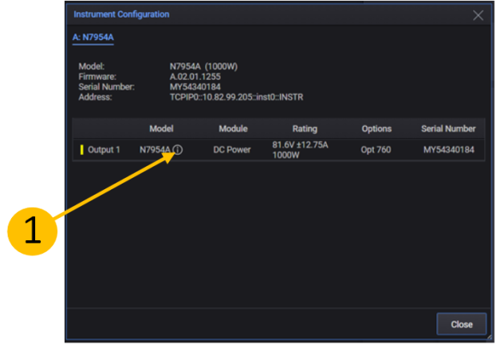496x344 pixels.
Task: Click MY54340184 in the Output 1 row
Action: (x=449, y=150)
